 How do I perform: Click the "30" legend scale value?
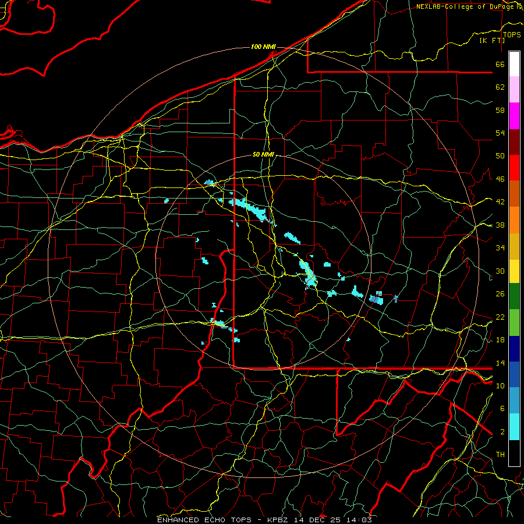click(x=500, y=271)
